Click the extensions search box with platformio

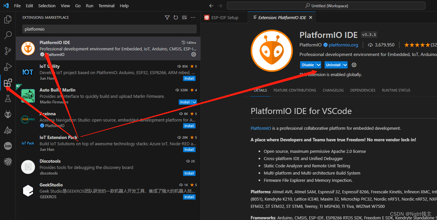[x=109, y=29]
